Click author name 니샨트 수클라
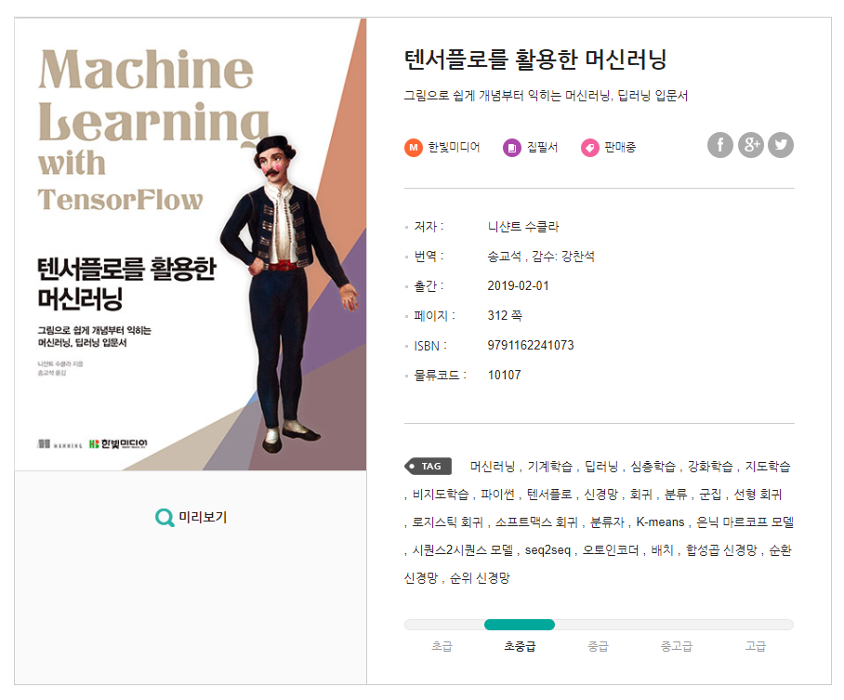Viewport: 844px width, 700px height. 523,227
